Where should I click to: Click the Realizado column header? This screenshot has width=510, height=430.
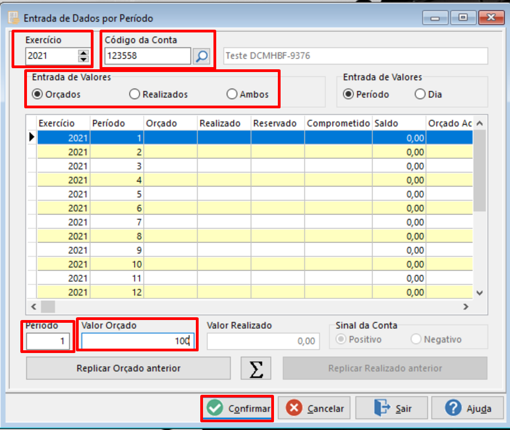coord(224,123)
